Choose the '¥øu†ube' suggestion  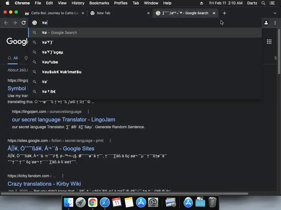[145, 62]
